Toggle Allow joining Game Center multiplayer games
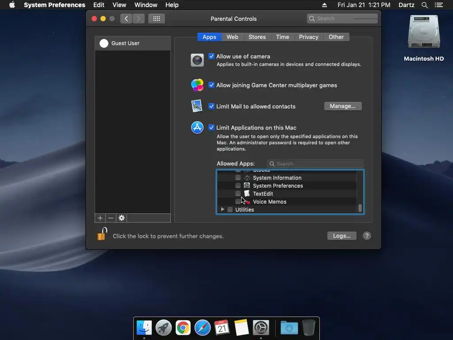 coord(211,85)
